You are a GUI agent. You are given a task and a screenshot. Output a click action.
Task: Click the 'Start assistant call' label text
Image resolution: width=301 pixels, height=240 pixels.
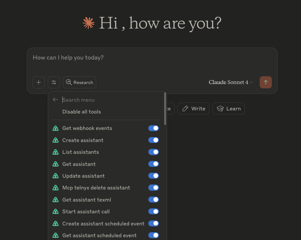[x=86, y=211]
